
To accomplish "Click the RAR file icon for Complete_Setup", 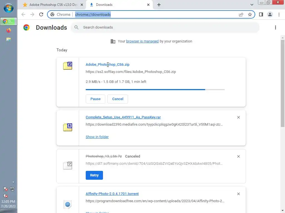I will pos(68,127).
